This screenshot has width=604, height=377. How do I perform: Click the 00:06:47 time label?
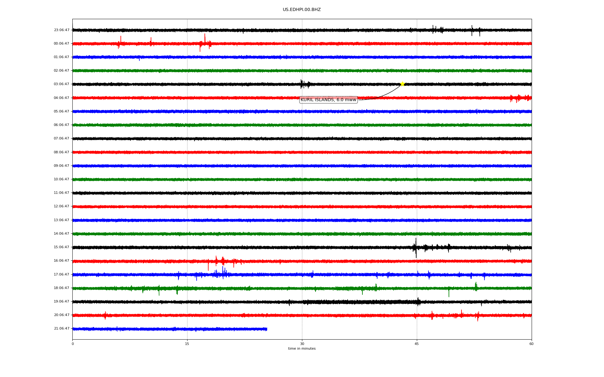pos(62,44)
